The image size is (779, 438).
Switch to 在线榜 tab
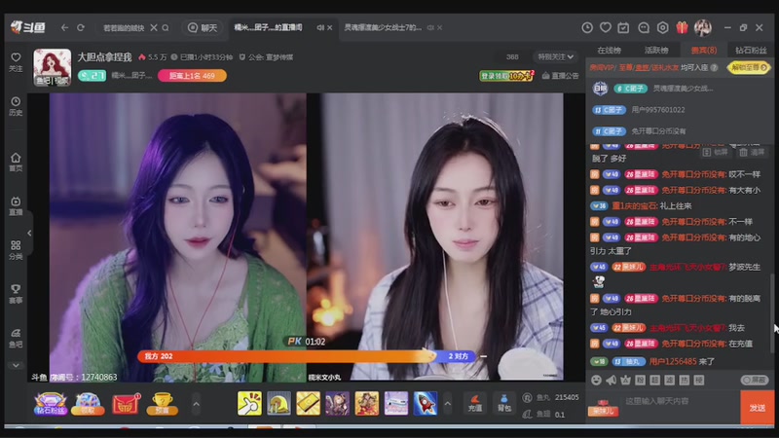coord(610,51)
